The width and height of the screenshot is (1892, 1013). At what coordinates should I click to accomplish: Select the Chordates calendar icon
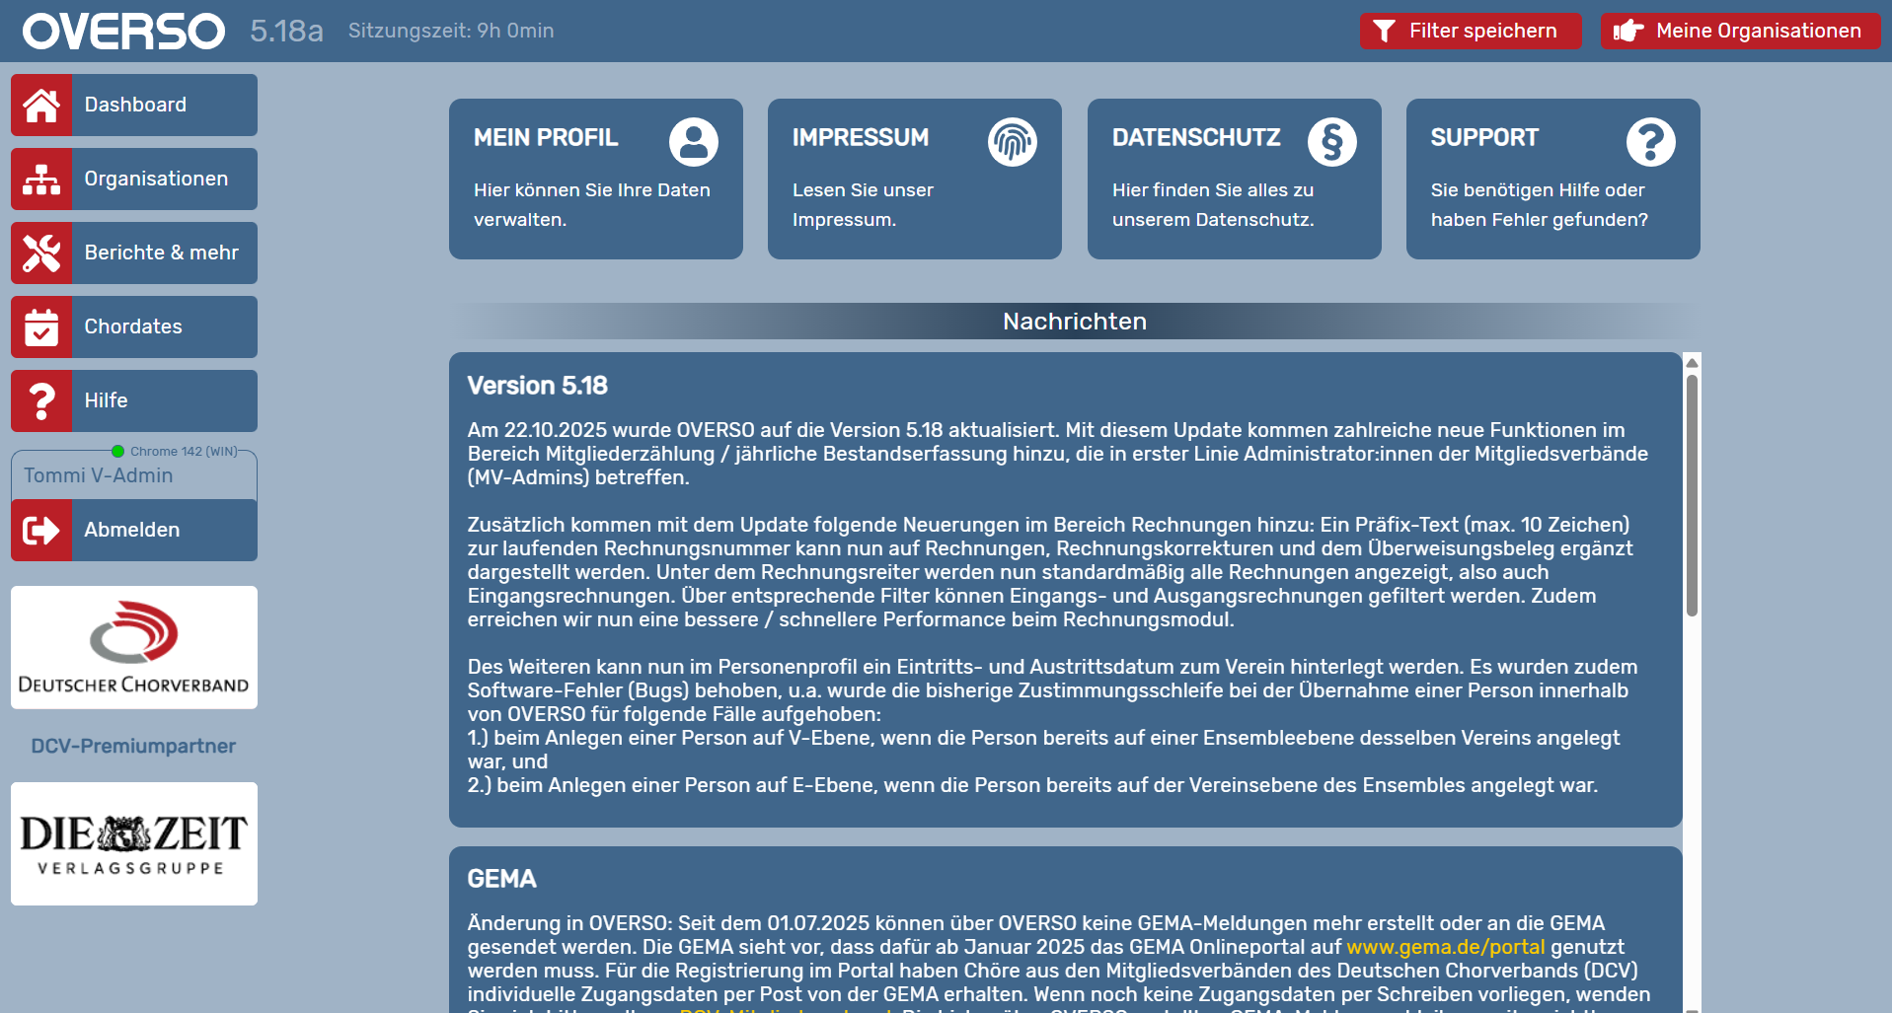click(x=41, y=327)
